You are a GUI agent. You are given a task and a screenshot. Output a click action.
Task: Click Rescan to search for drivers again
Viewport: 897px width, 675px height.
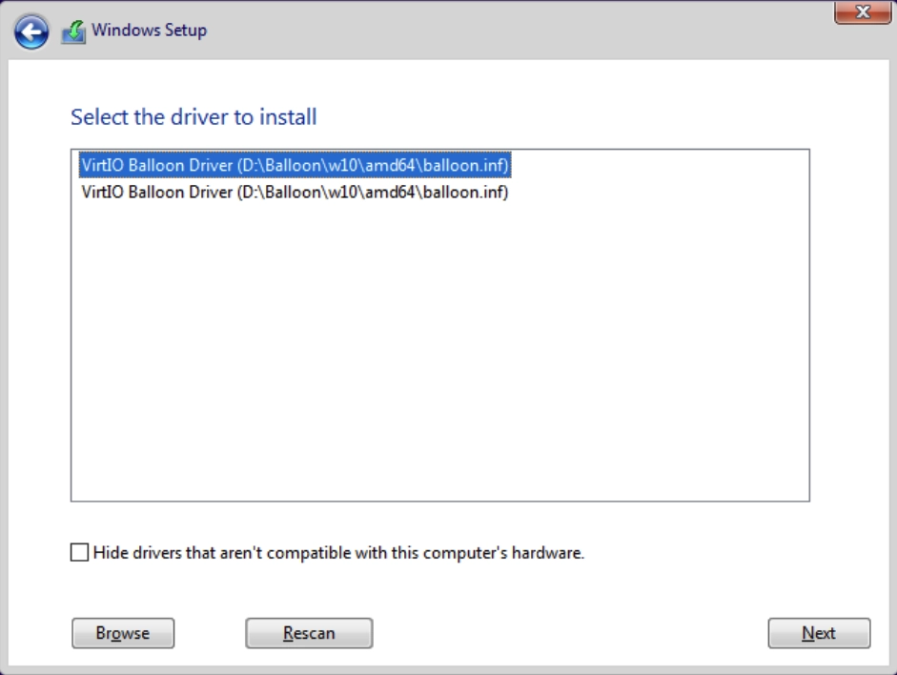pos(309,633)
